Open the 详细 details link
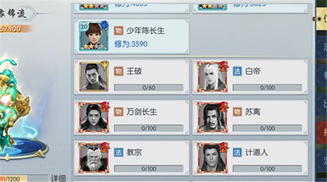327x182 pixels. click(58, 178)
